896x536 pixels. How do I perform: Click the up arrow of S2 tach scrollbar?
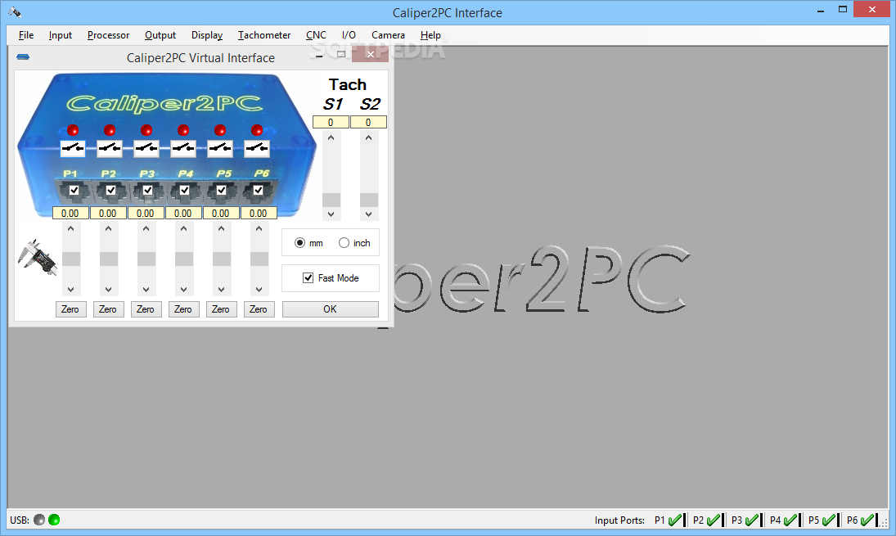tap(369, 137)
